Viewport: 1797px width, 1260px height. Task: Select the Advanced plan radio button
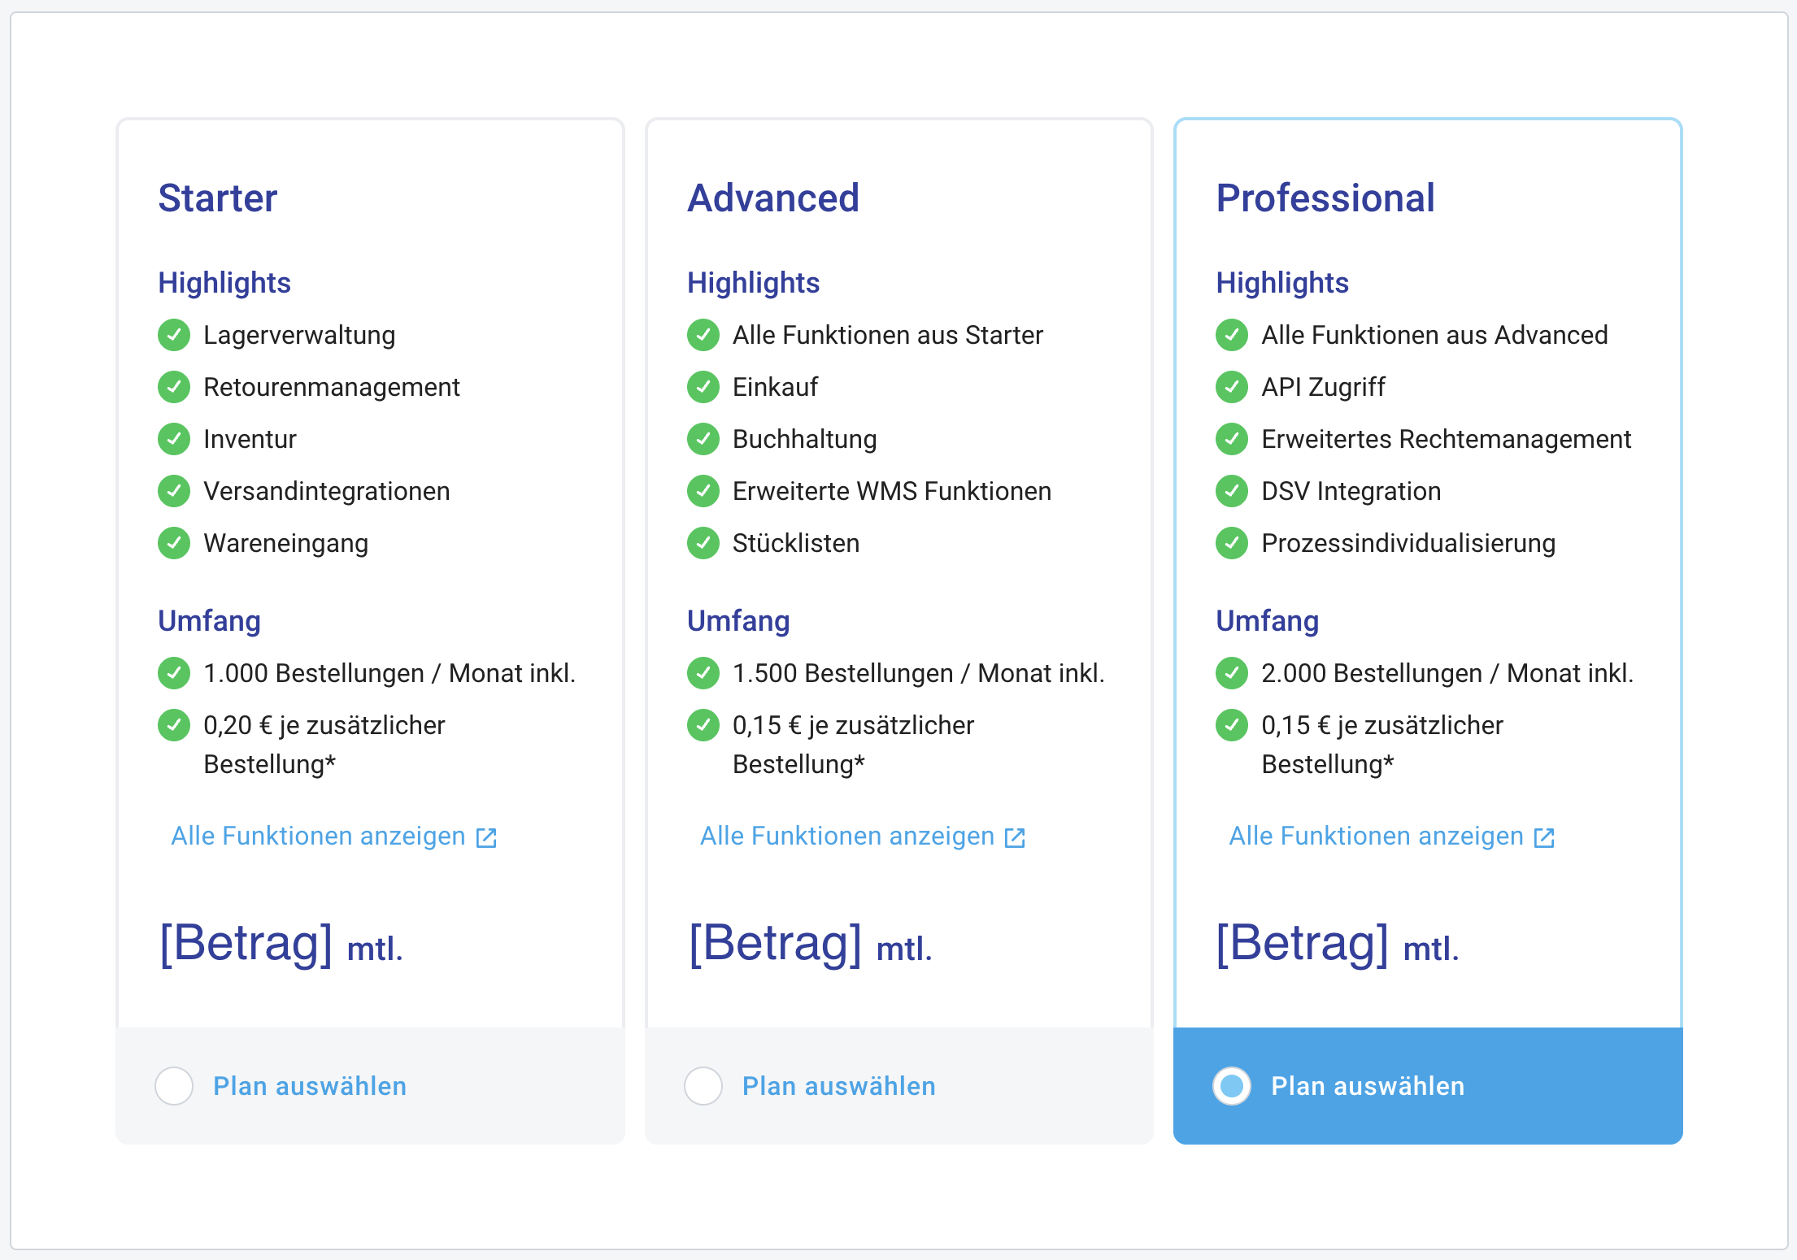703,1086
